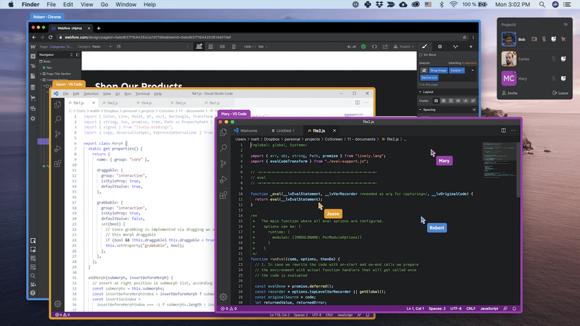This screenshot has width=580, height=326.
Task: Open the selector dropdown arrow in Webflow
Action: click(x=473, y=70)
